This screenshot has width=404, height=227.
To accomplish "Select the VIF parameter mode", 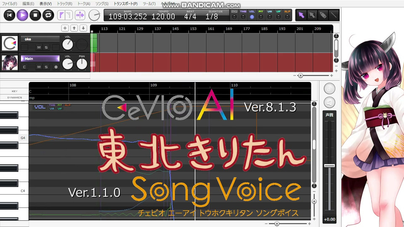I will [x=278, y=15].
